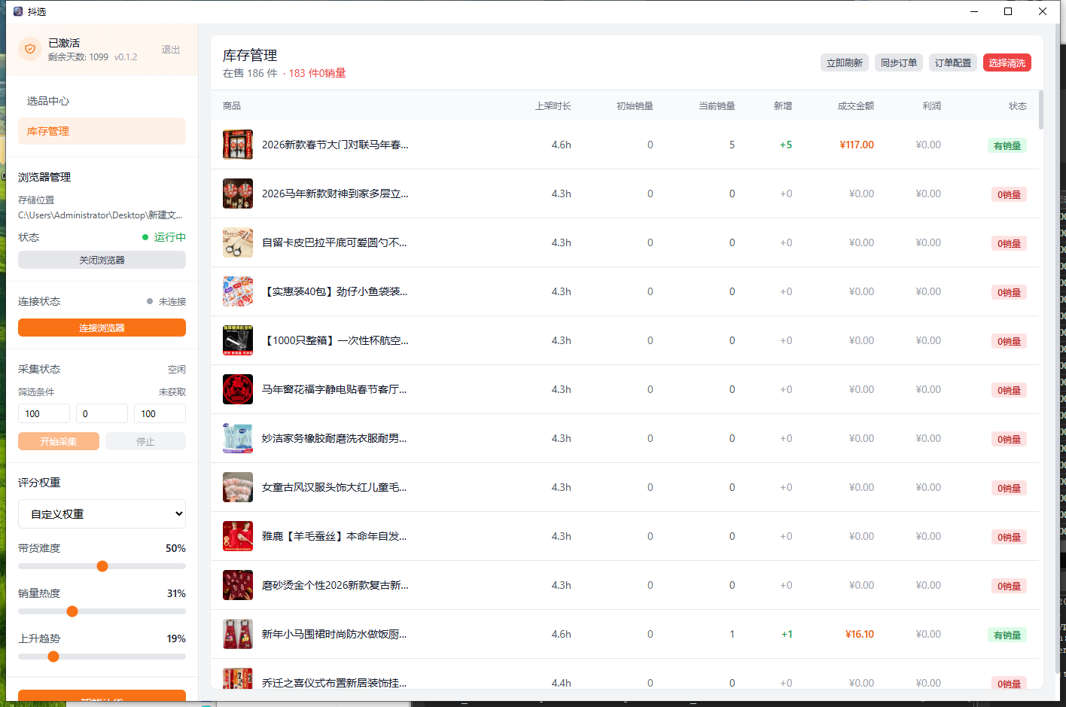Click the 销量热度 slider handle

(72, 611)
